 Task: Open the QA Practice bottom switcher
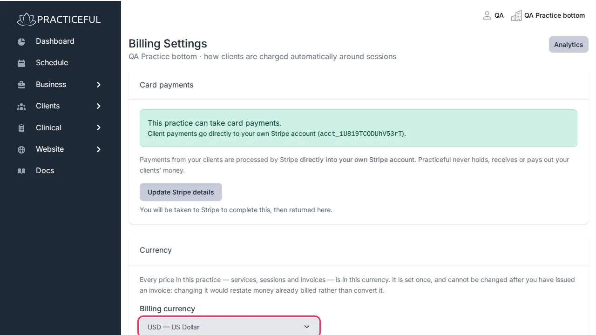coord(548,15)
